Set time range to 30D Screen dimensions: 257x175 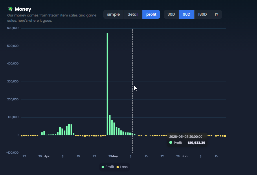171,14
